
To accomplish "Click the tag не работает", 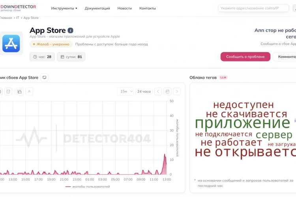I will 231,143.
